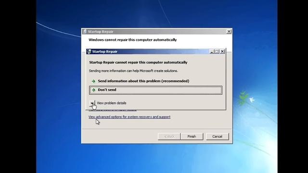Select the Don't send option
Image resolution: width=308 pixels, height=173 pixels.
pos(155,90)
